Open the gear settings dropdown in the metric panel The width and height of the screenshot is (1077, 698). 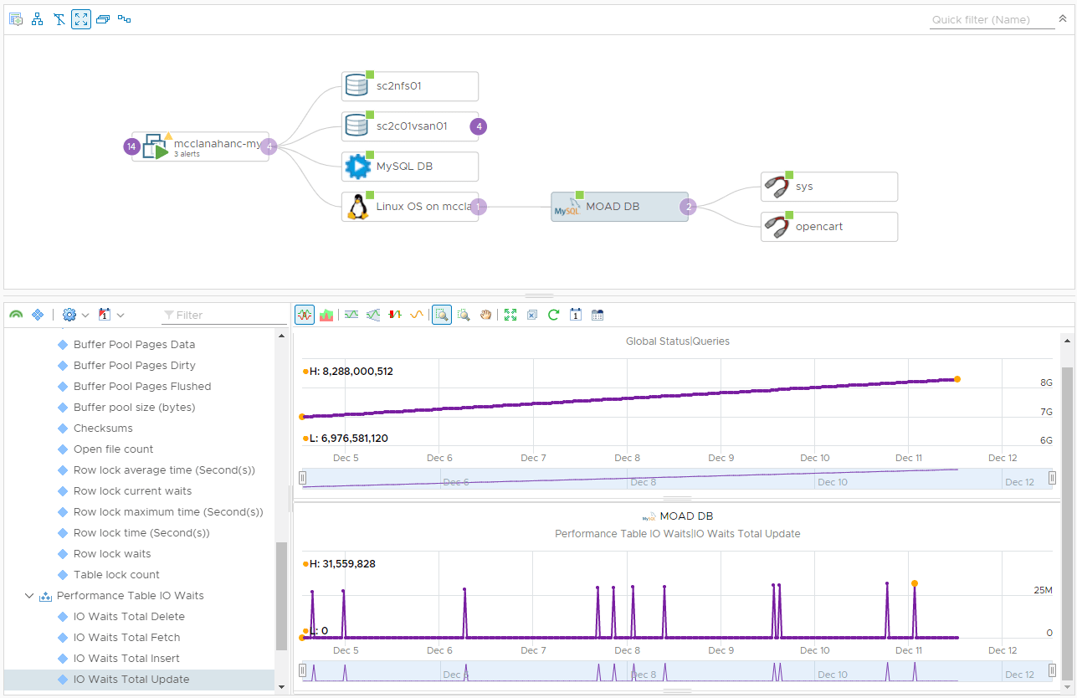pyautogui.click(x=71, y=314)
